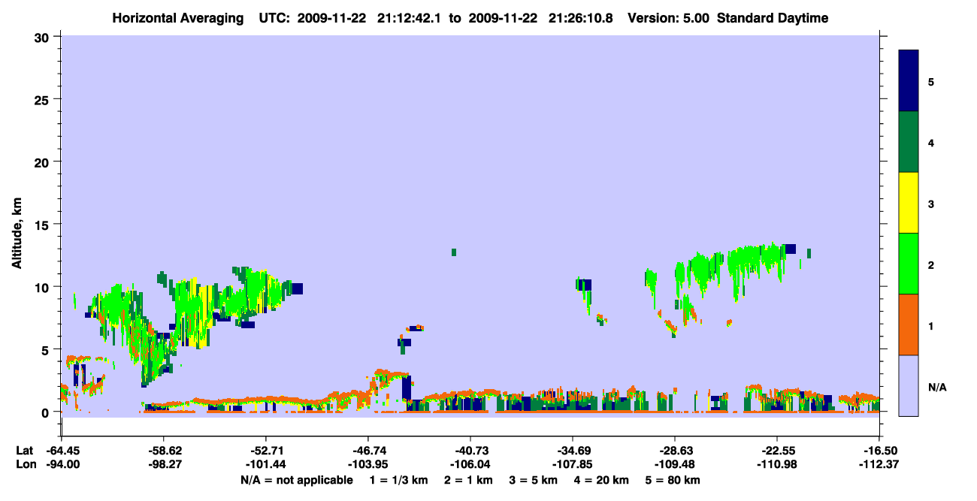
Task: Click latitude value '-64.45'
Action: 63,451
